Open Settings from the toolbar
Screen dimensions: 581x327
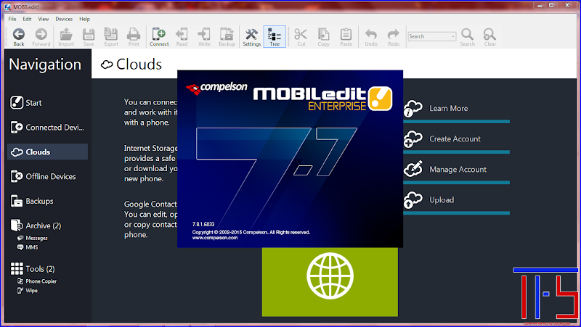[x=251, y=37]
